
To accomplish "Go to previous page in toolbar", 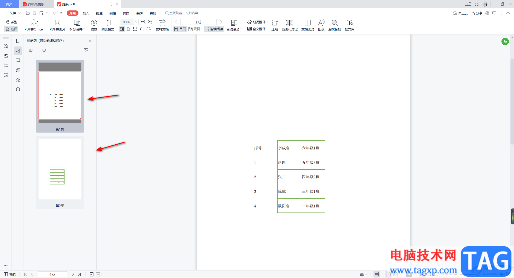I will tap(176, 22).
